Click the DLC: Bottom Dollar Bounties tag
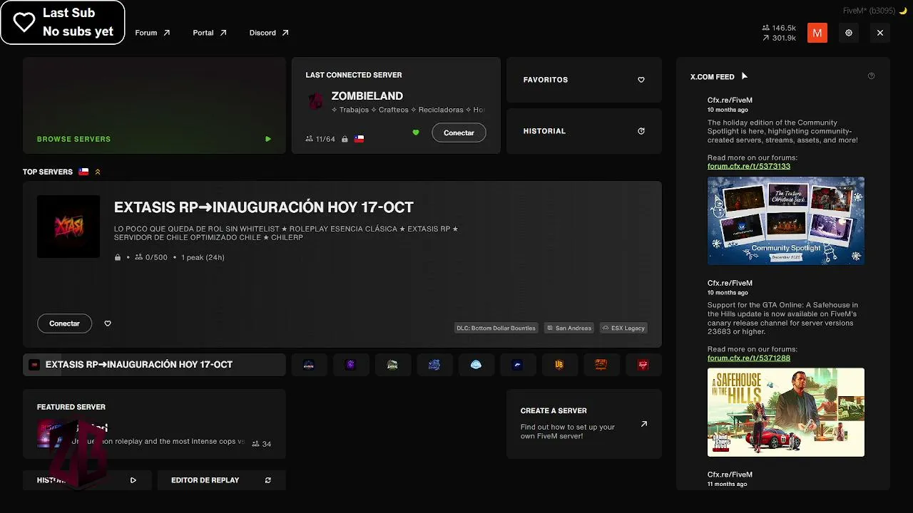This screenshot has height=513, width=913. [496, 328]
